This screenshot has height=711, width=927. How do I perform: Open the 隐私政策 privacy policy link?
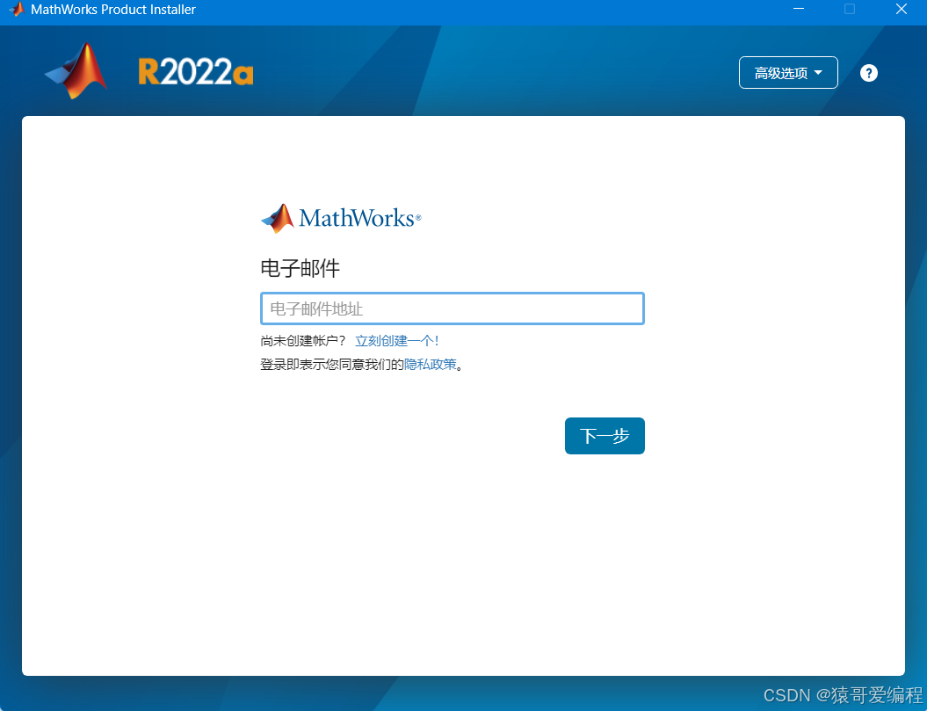click(431, 365)
